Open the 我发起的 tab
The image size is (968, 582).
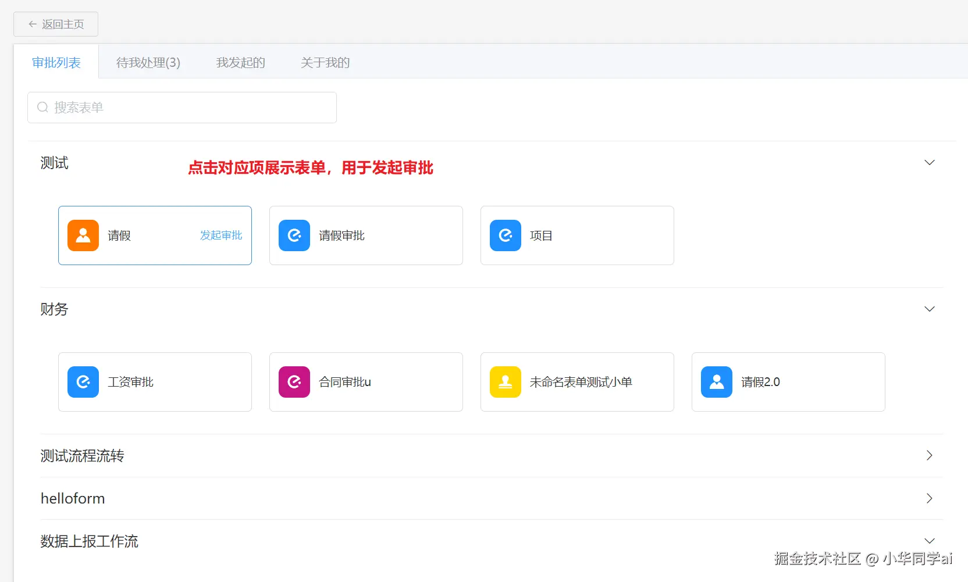point(241,62)
